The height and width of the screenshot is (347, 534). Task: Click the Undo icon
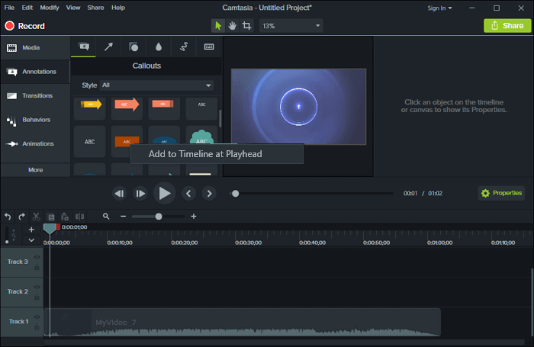click(x=8, y=217)
